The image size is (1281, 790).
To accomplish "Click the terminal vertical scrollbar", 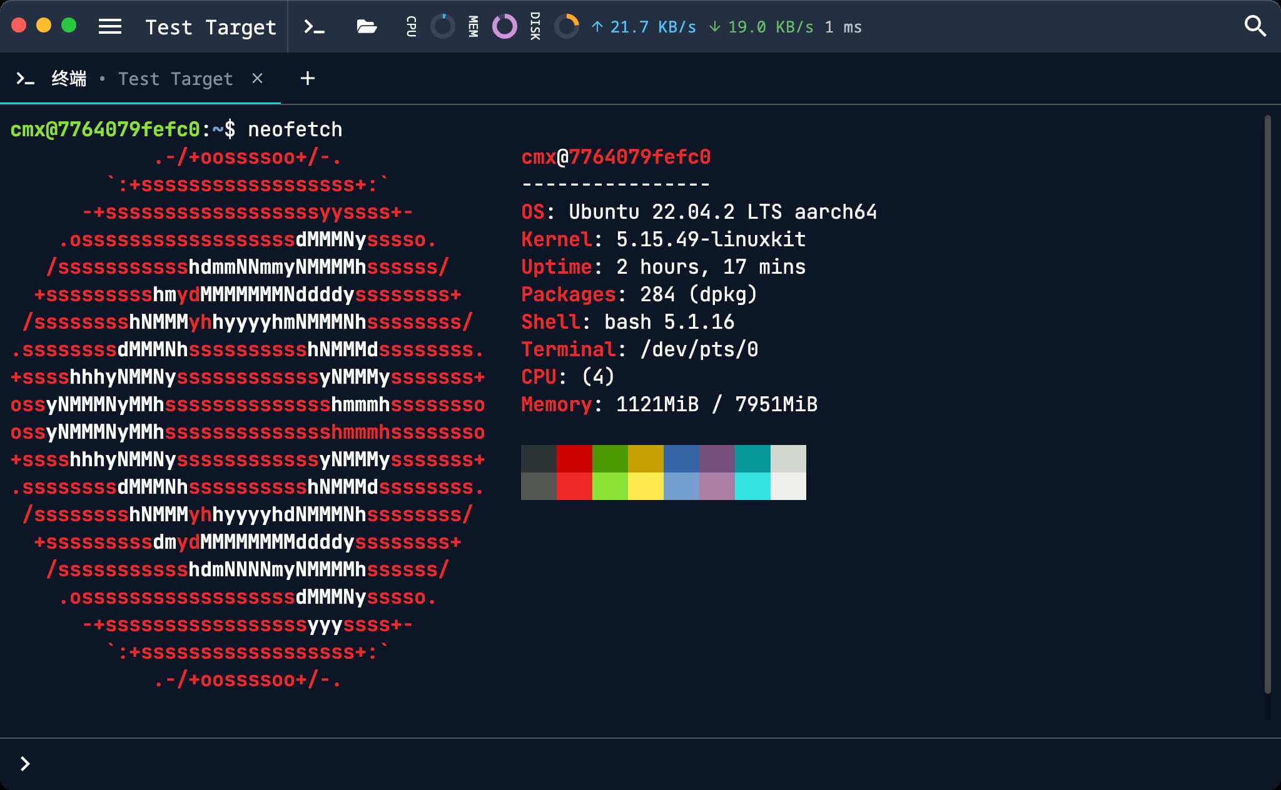I will pos(1268,404).
